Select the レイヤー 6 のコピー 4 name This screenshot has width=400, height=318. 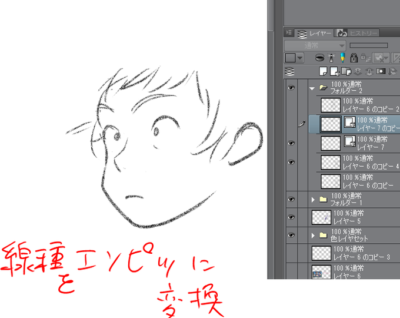[x=371, y=167]
